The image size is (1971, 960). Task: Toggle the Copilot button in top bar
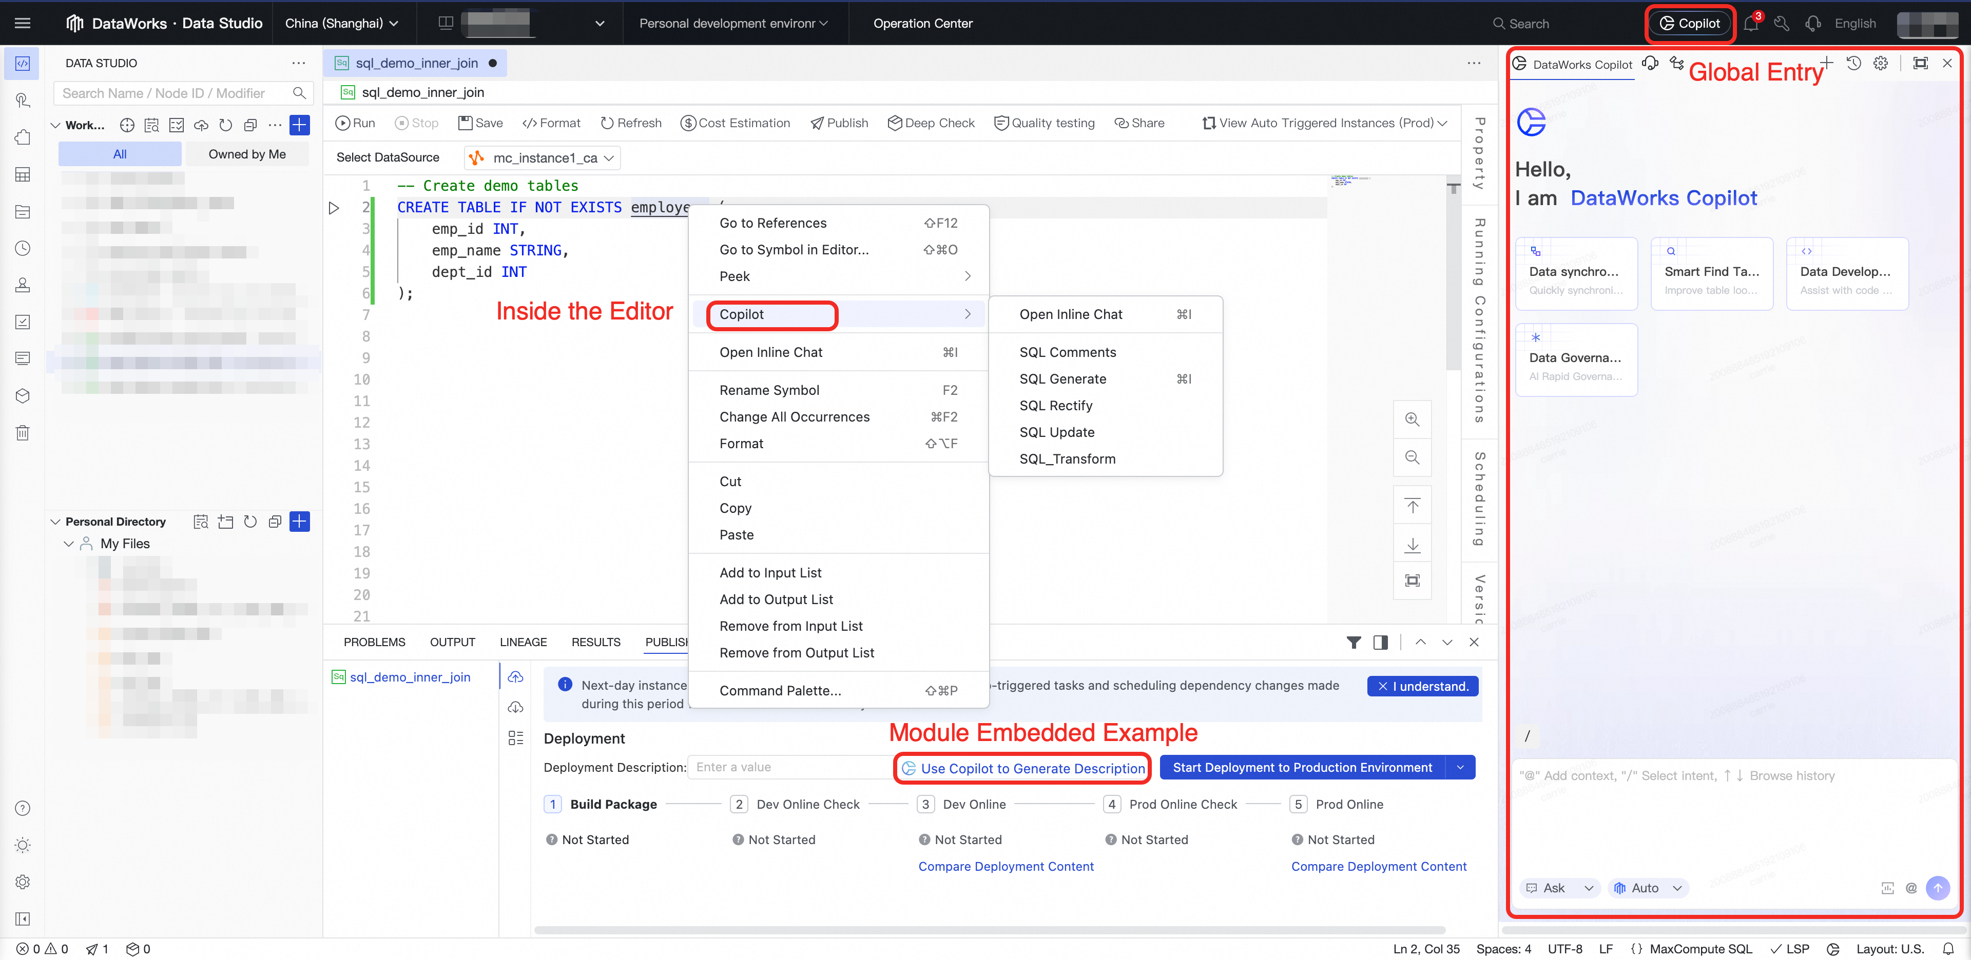click(1689, 24)
